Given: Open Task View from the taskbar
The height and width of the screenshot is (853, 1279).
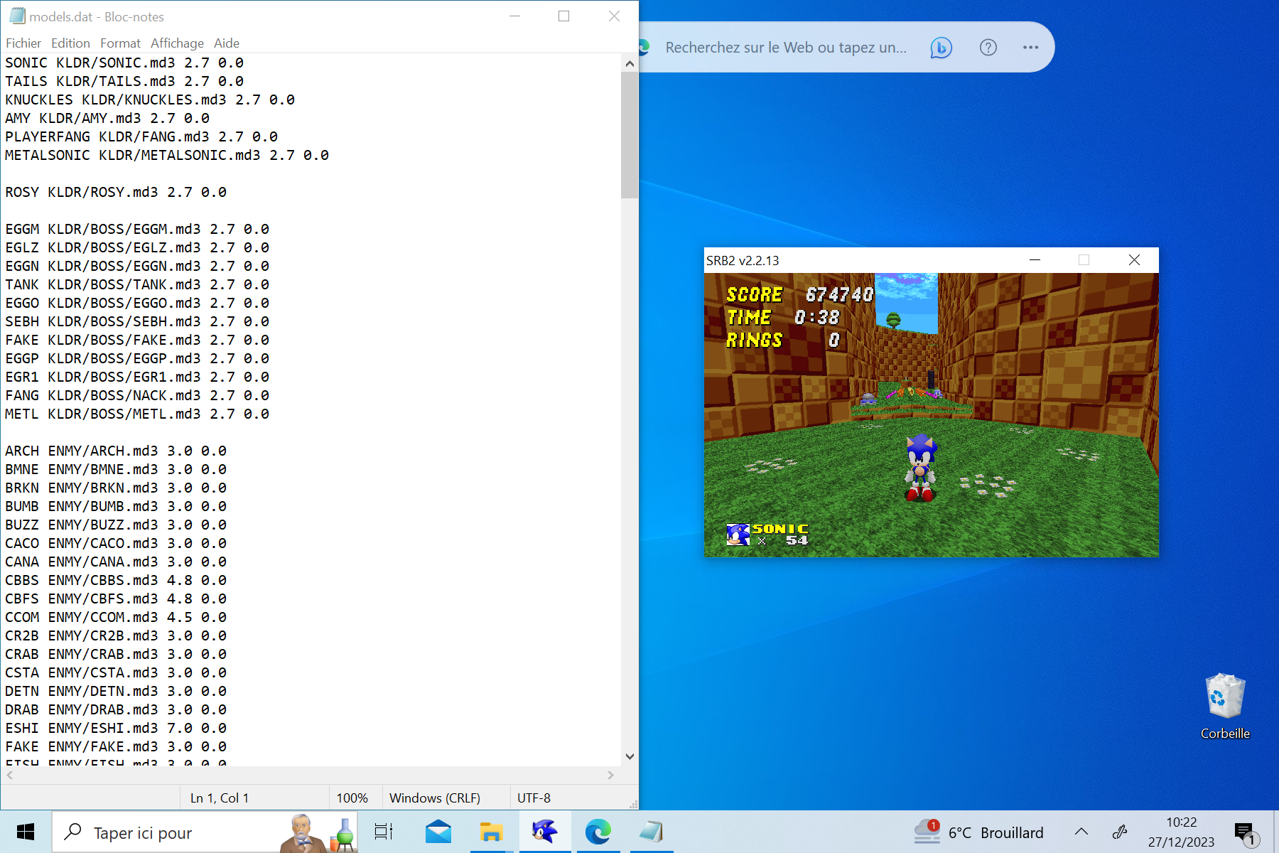Looking at the screenshot, I should click(x=384, y=832).
